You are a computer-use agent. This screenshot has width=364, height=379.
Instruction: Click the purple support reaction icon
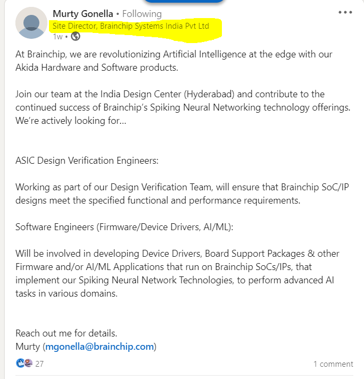click(28, 364)
